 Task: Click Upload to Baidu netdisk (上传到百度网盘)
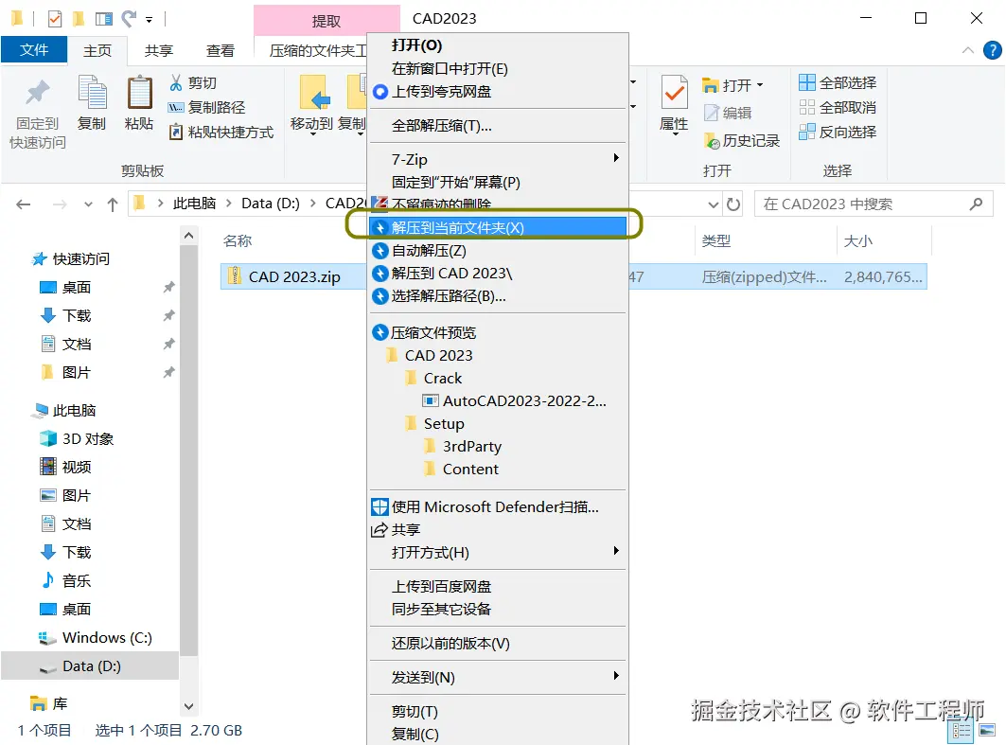coord(497,586)
